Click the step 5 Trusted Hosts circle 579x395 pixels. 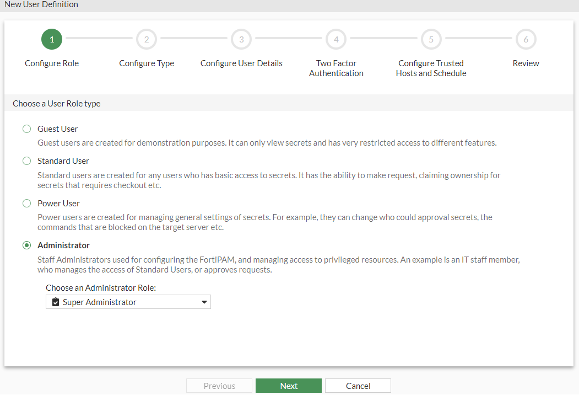pos(431,39)
